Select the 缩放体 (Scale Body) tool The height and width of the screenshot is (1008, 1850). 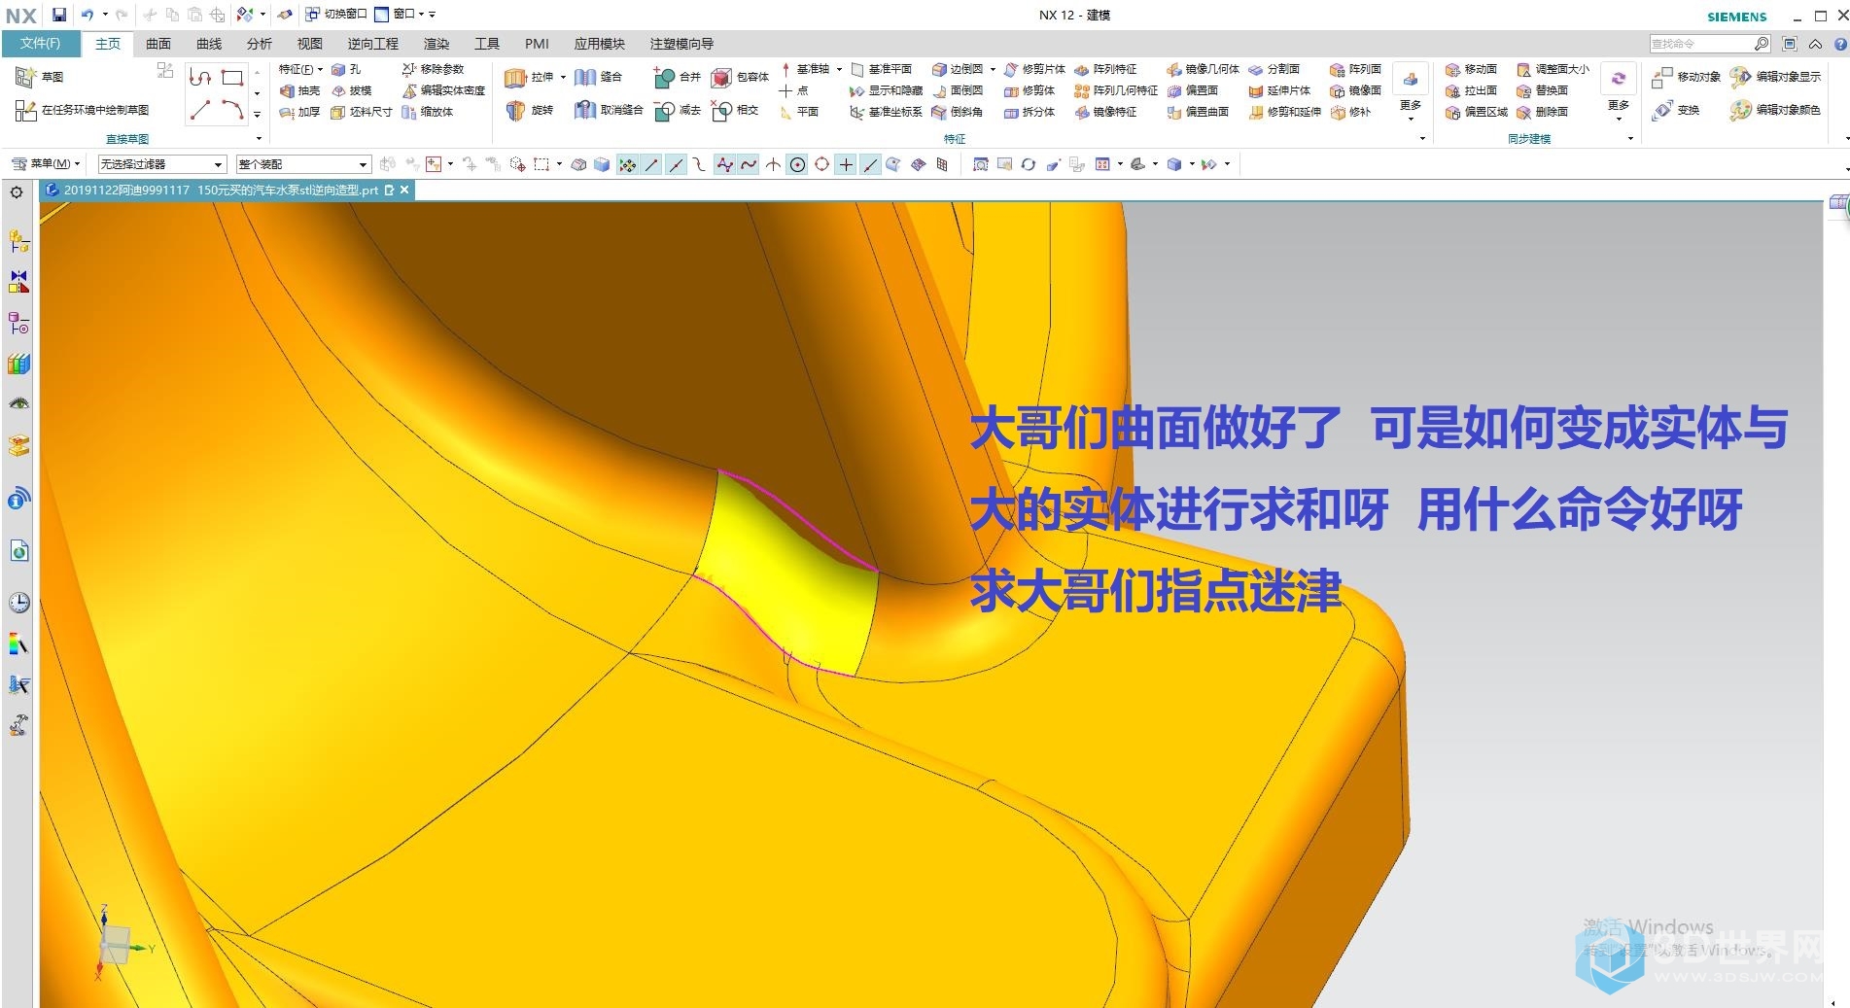click(x=428, y=112)
